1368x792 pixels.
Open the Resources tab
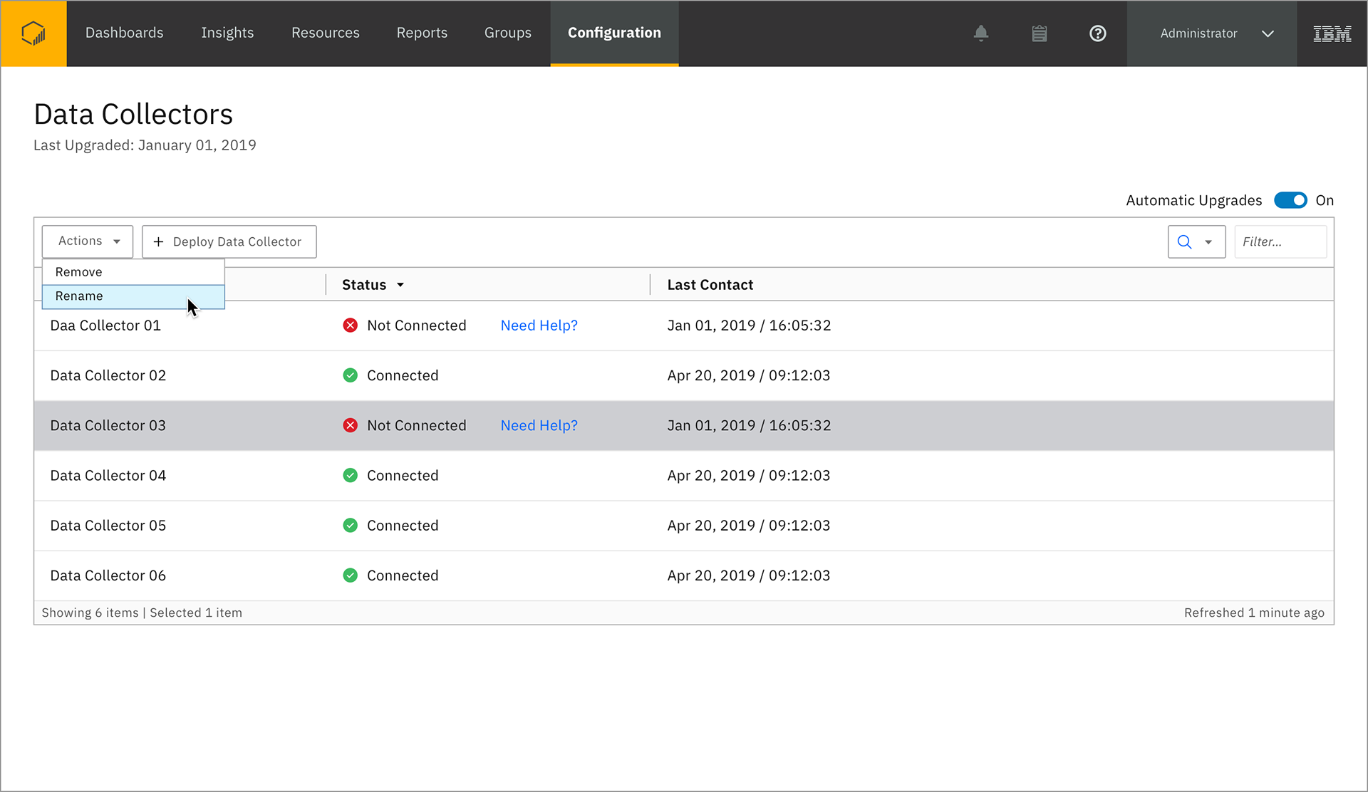click(x=326, y=33)
